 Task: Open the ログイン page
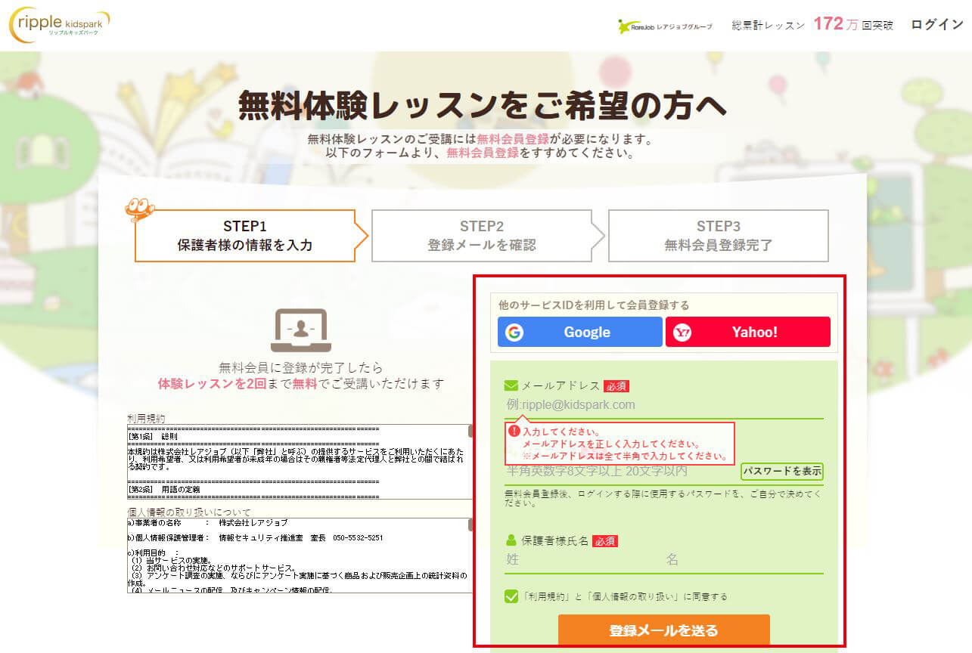click(936, 24)
